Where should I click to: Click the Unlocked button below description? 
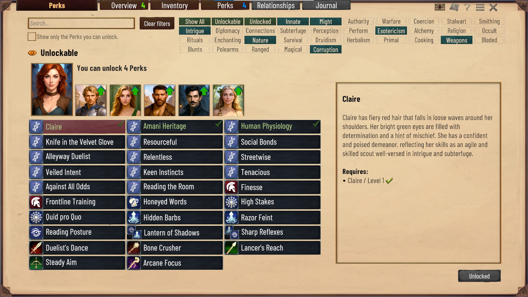tap(479, 276)
